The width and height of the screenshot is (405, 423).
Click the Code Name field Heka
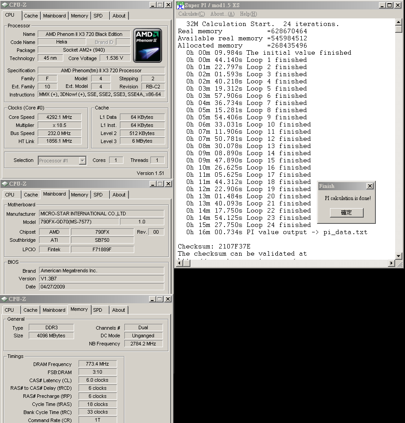(62, 42)
